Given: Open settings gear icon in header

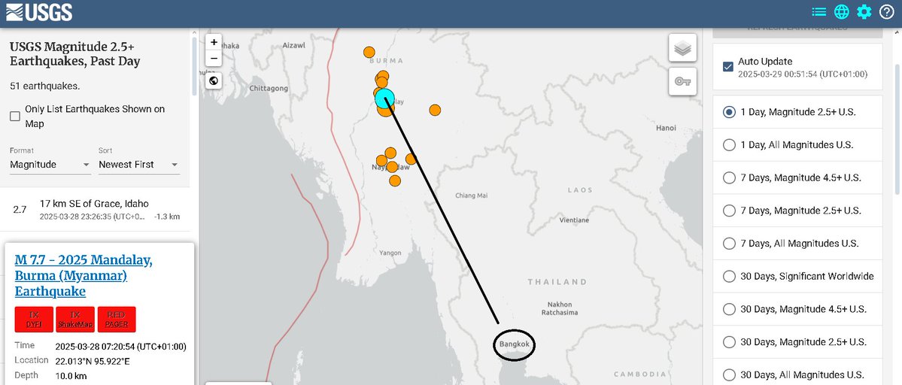Looking at the screenshot, I should [x=864, y=11].
